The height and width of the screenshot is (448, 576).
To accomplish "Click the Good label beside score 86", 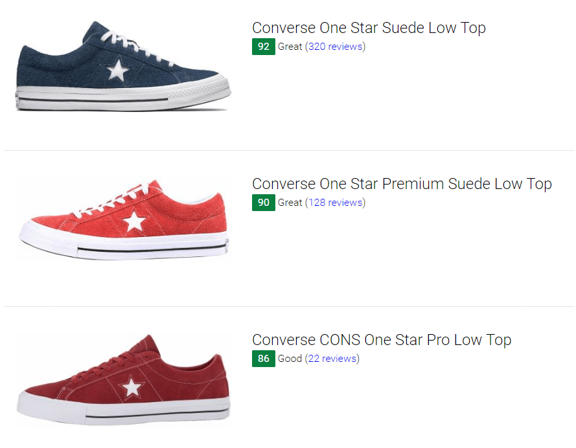I will click(x=290, y=359).
